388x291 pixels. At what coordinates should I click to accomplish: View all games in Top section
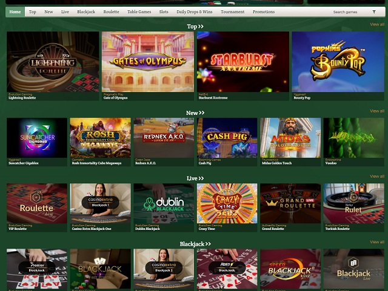tap(377, 24)
